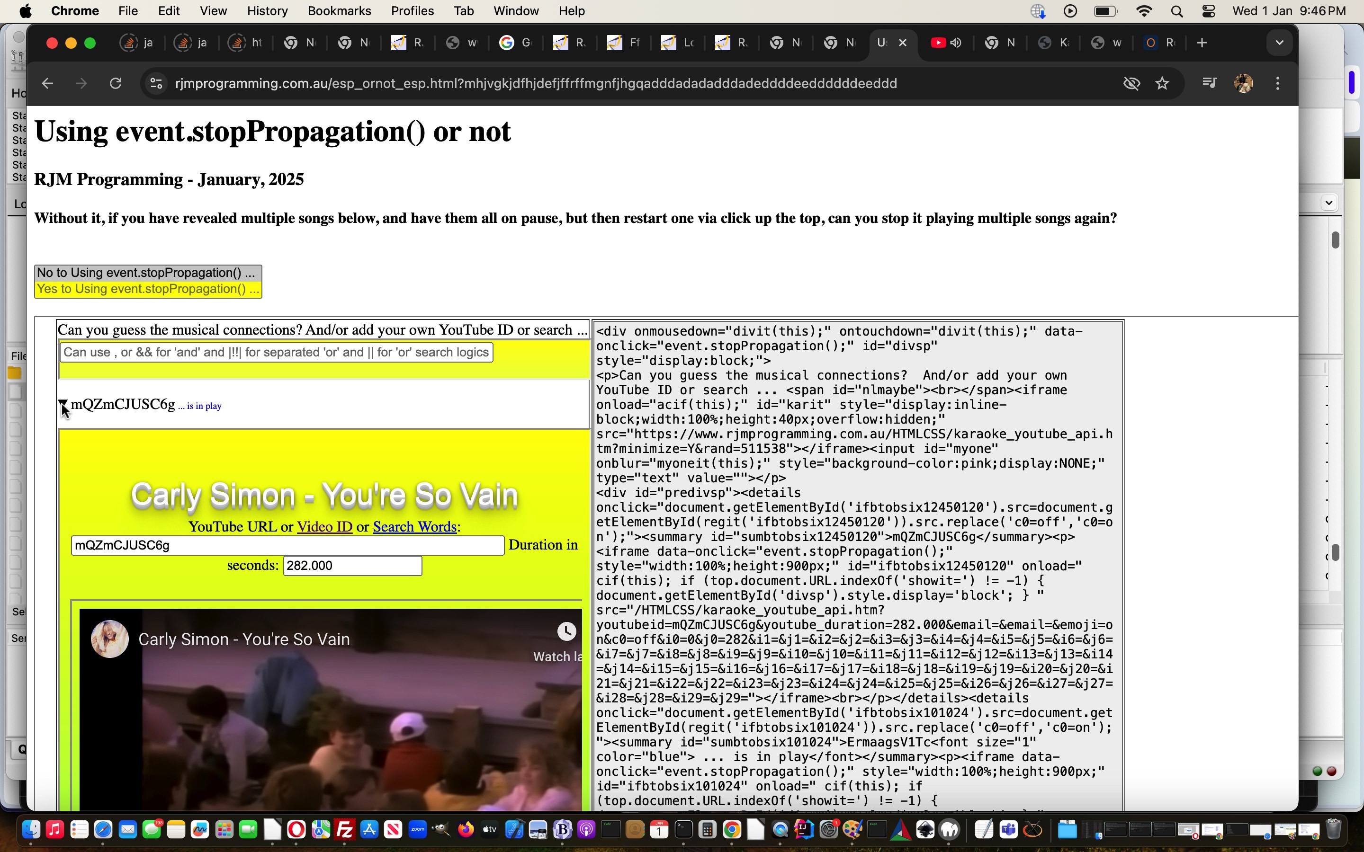
Task: Go back using Chrome's back arrow
Action: click(47, 83)
